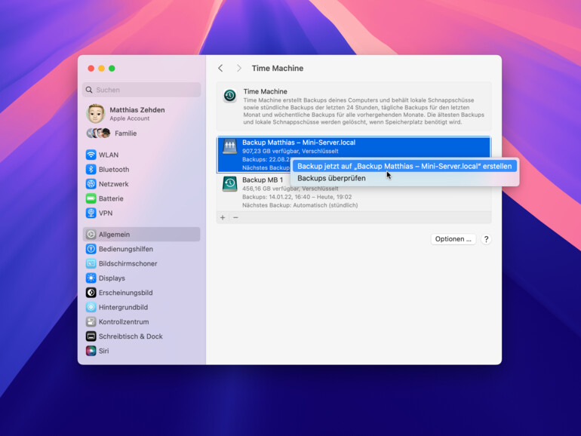Zoom window with the green button
Screen dimensions: 581x436
pyautogui.click(x=112, y=68)
